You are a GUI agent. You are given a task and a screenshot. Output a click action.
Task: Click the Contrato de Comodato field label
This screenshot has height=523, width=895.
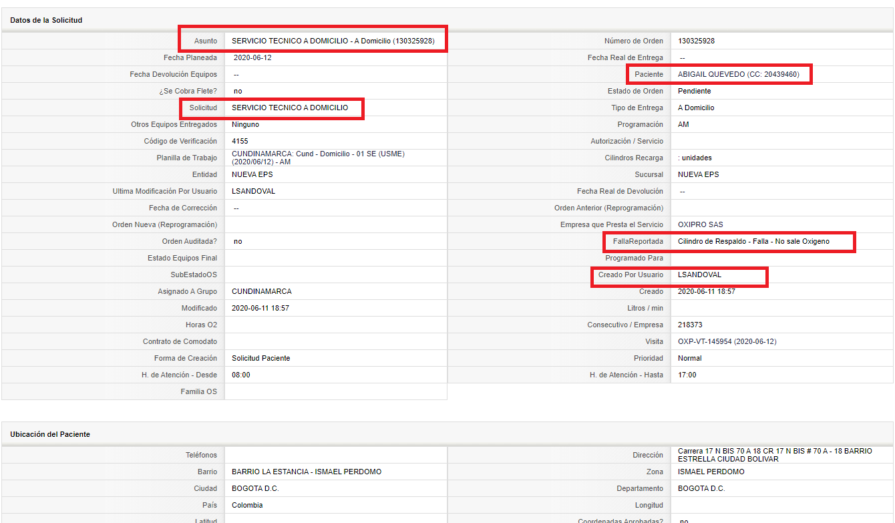tap(180, 341)
